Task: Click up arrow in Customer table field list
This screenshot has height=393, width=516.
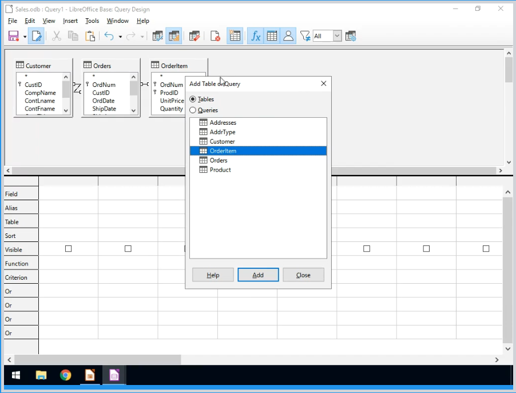Action: pos(66,77)
